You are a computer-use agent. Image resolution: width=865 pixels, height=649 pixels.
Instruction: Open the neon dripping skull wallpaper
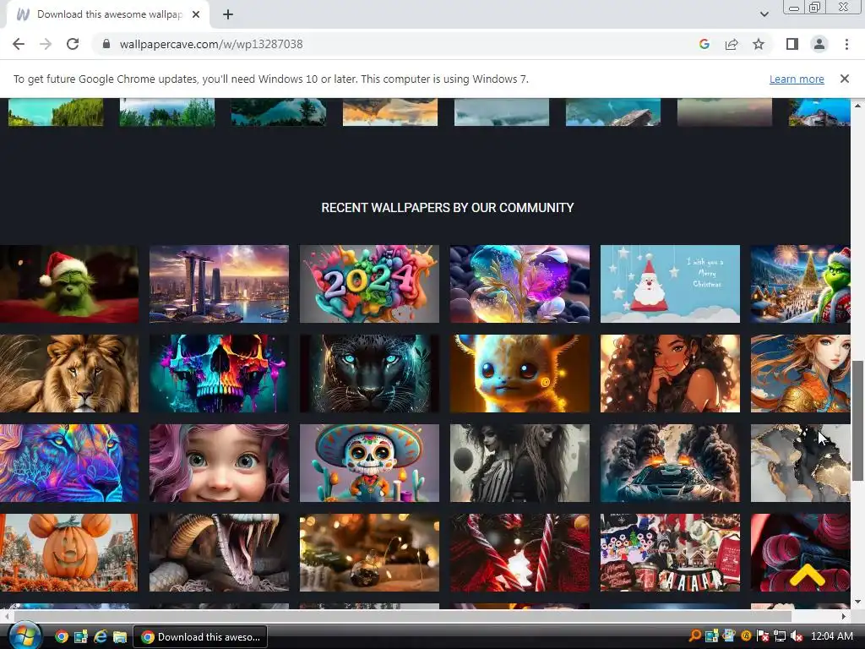click(x=219, y=373)
